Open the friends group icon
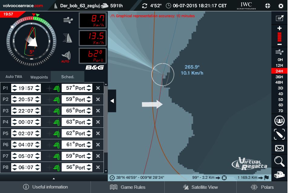289x193 pixels. coord(279,121)
